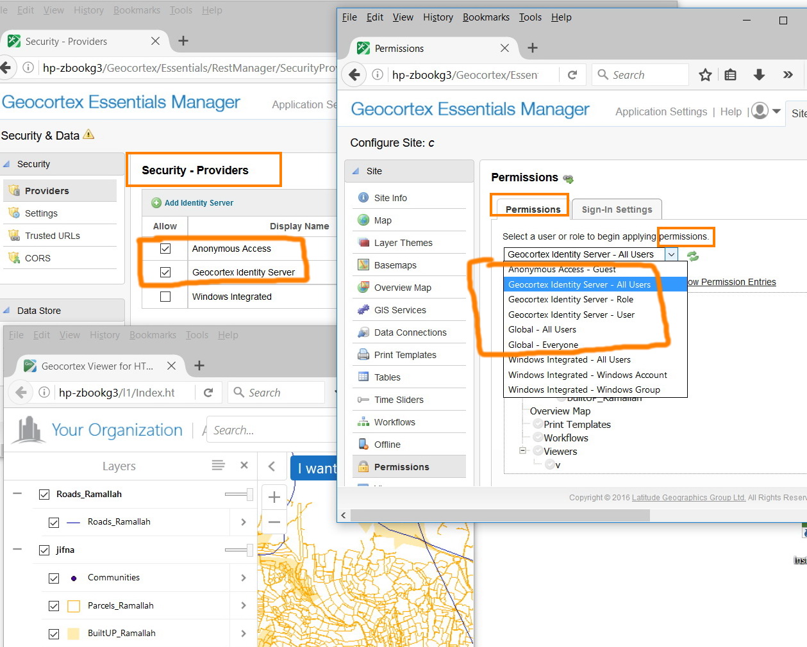Toggle Roads_Ramallah sublayer checkbox
This screenshot has width=807, height=647.
coord(54,523)
